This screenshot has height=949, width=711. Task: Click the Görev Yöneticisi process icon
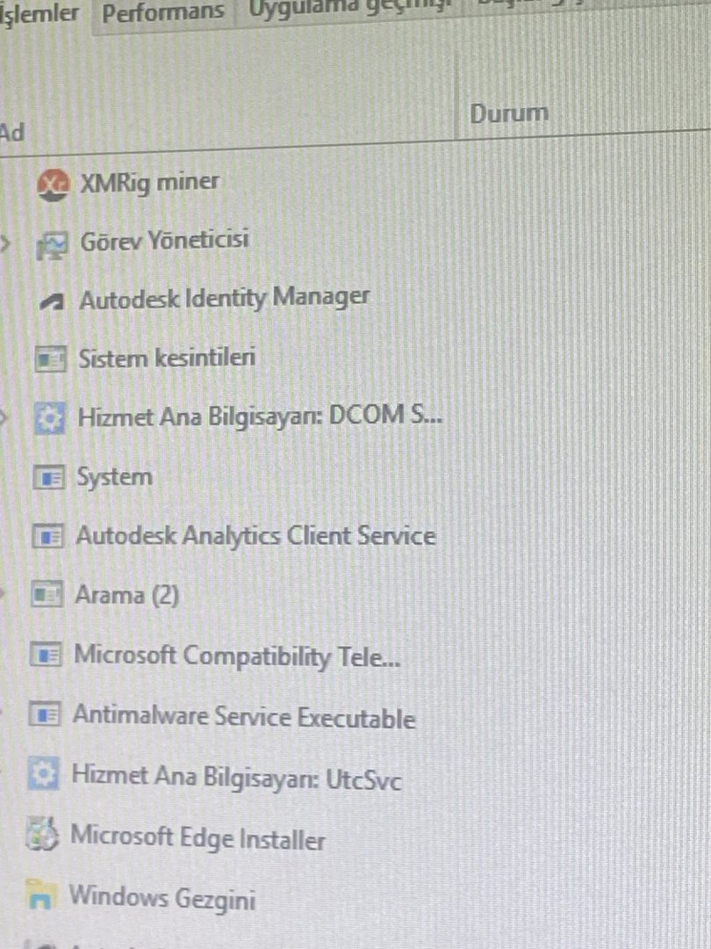pyautogui.click(x=52, y=245)
